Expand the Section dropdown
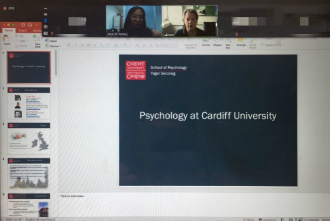The width and height of the screenshot is (330, 221). click(x=55, y=46)
